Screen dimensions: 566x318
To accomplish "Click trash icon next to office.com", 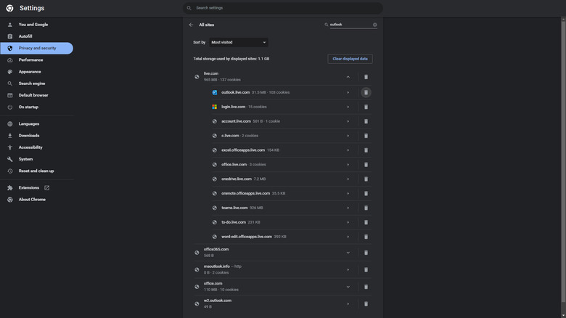I will 366,287.
